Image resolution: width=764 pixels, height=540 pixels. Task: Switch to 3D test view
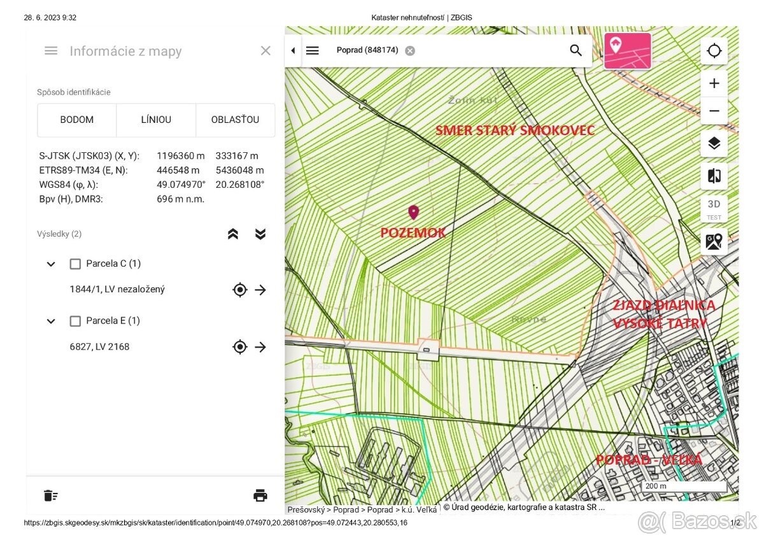coord(714,208)
